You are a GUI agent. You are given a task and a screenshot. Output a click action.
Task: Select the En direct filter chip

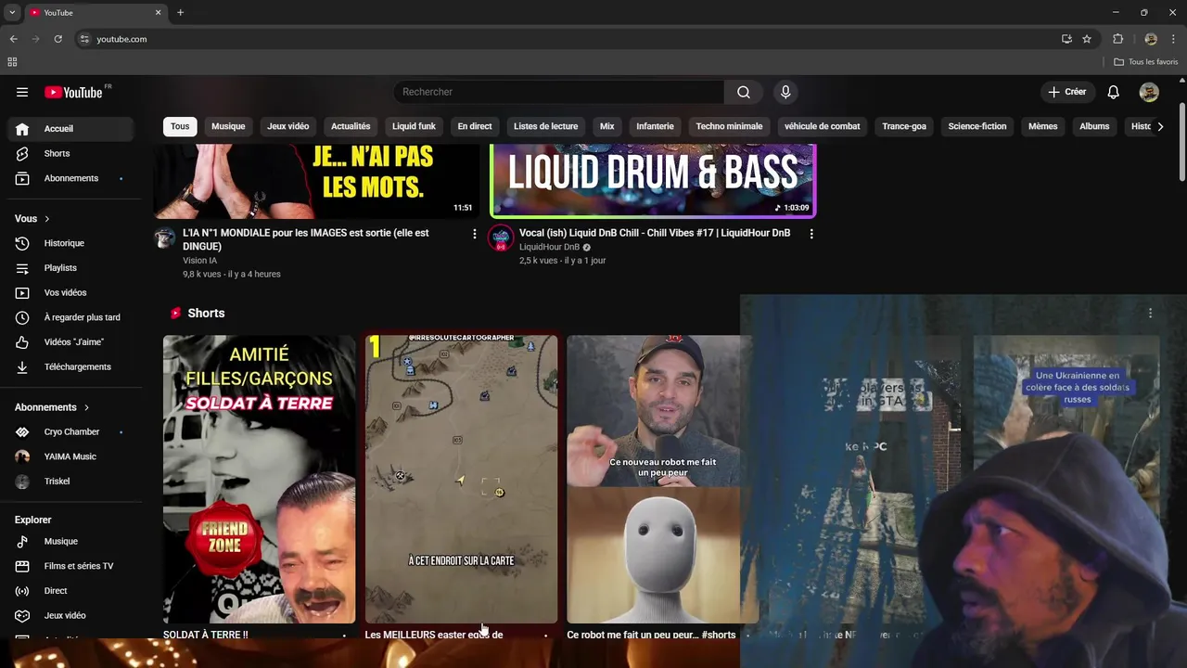475,126
